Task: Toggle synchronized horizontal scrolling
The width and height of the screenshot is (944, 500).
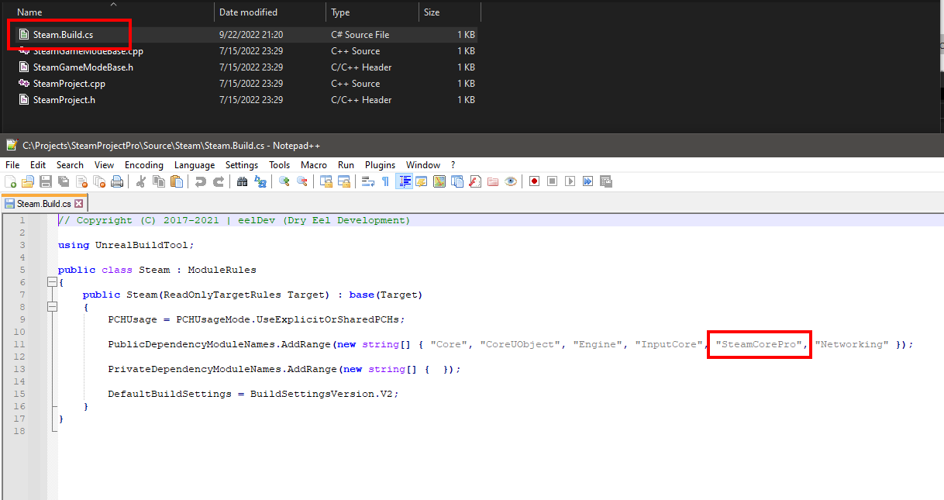Action: coord(344,181)
